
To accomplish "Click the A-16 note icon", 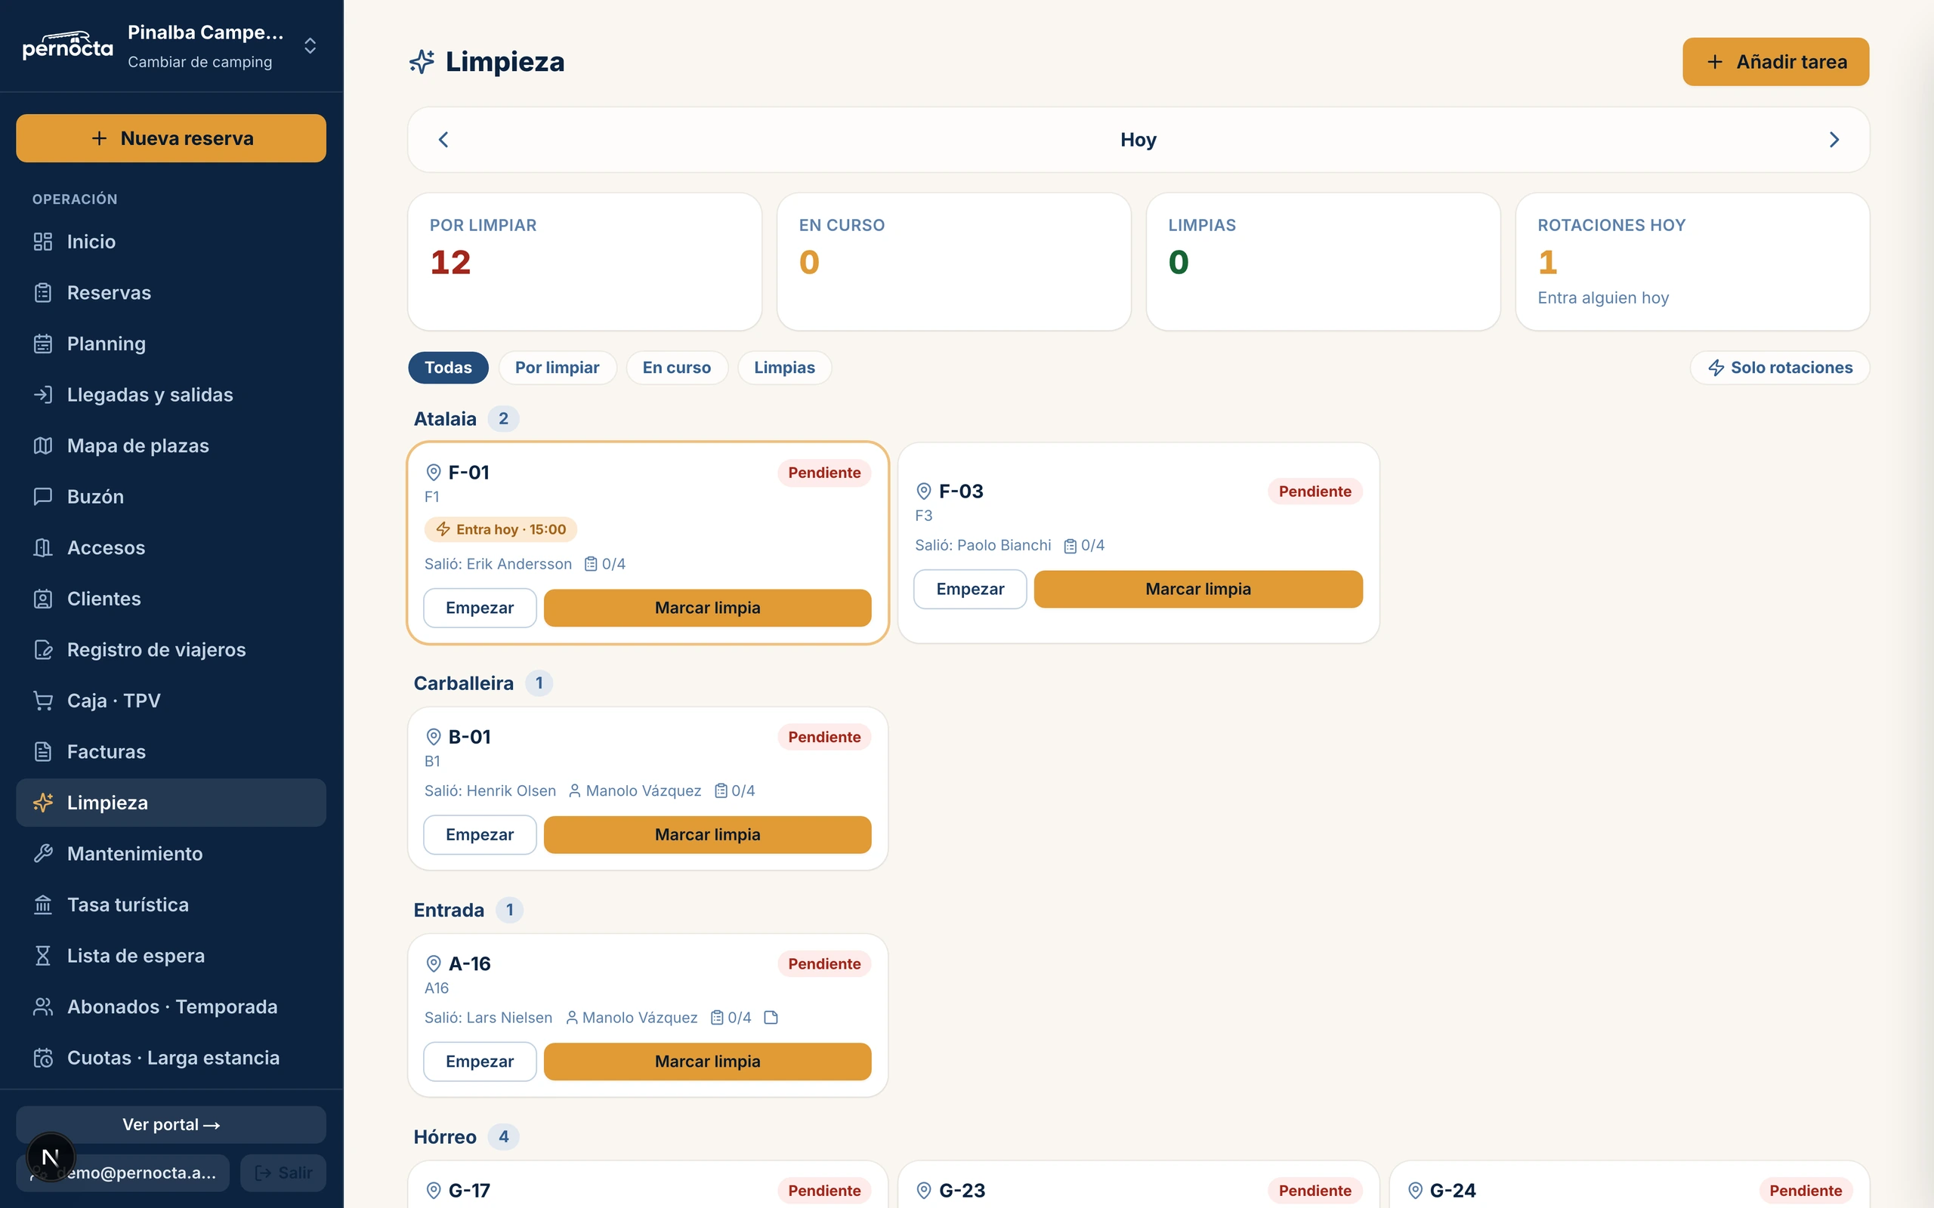I will 771,1018.
